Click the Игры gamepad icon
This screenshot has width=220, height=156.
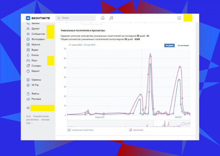point(28,60)
